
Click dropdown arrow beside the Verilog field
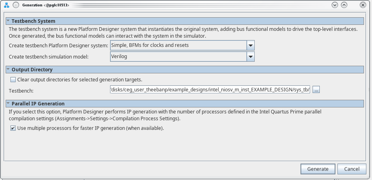(x=251, y=57)
